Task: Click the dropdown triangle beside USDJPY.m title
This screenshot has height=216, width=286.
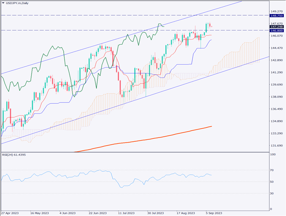Action: coord(3,3)
